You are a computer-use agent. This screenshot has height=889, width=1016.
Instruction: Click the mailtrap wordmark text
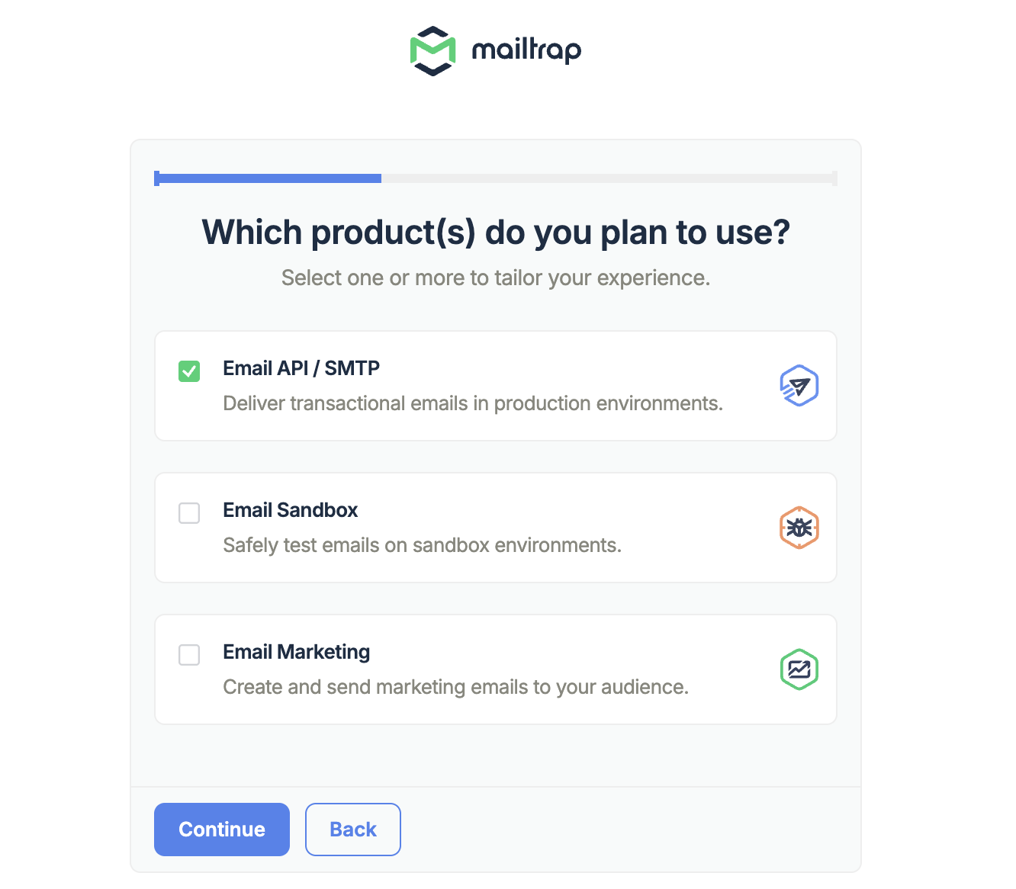pyautogui.click(x=526, y=51)
